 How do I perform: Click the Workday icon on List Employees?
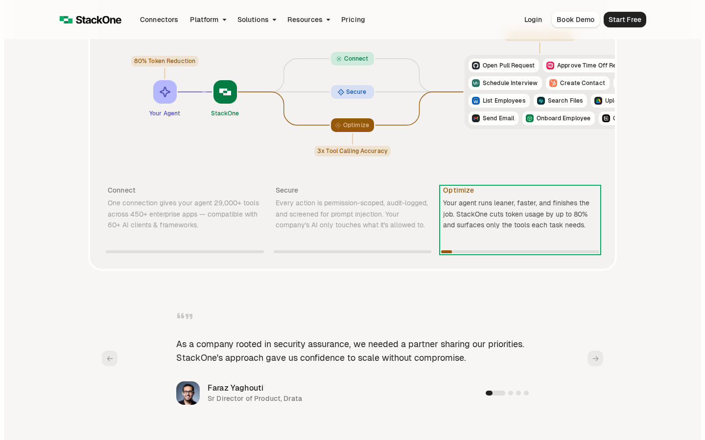[x=476, y=101]
